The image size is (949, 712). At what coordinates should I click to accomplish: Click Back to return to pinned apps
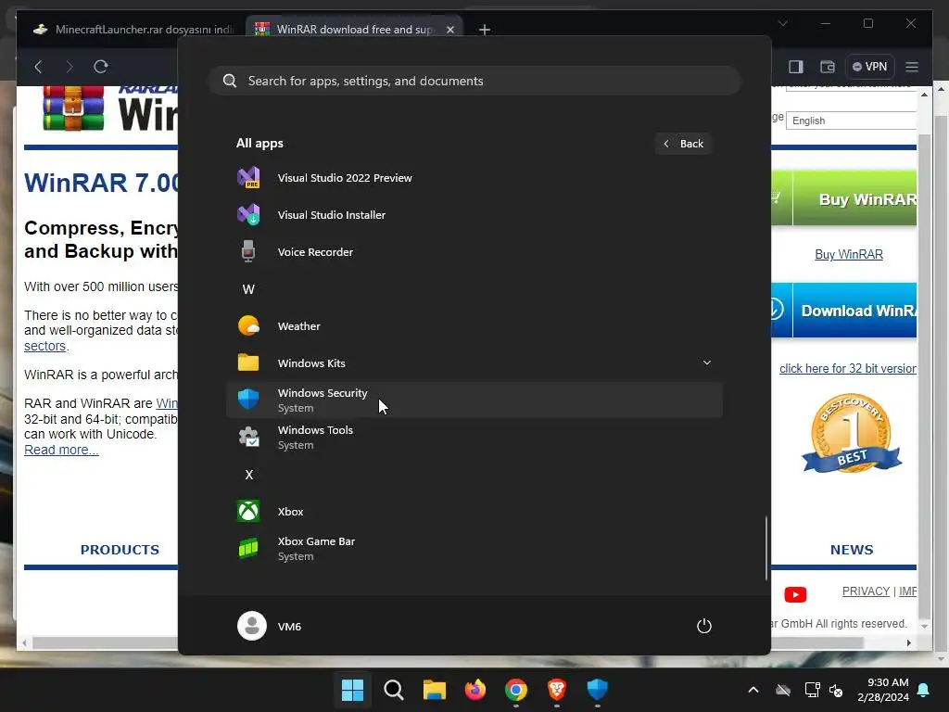click(x=683, y=144)
